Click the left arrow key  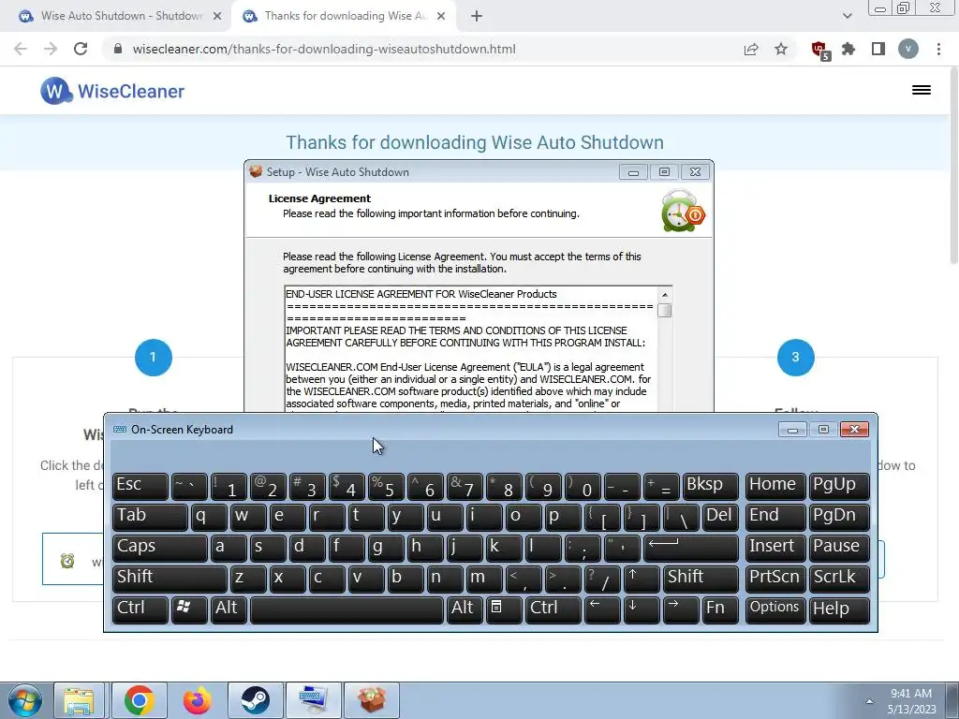coord(602,609)
